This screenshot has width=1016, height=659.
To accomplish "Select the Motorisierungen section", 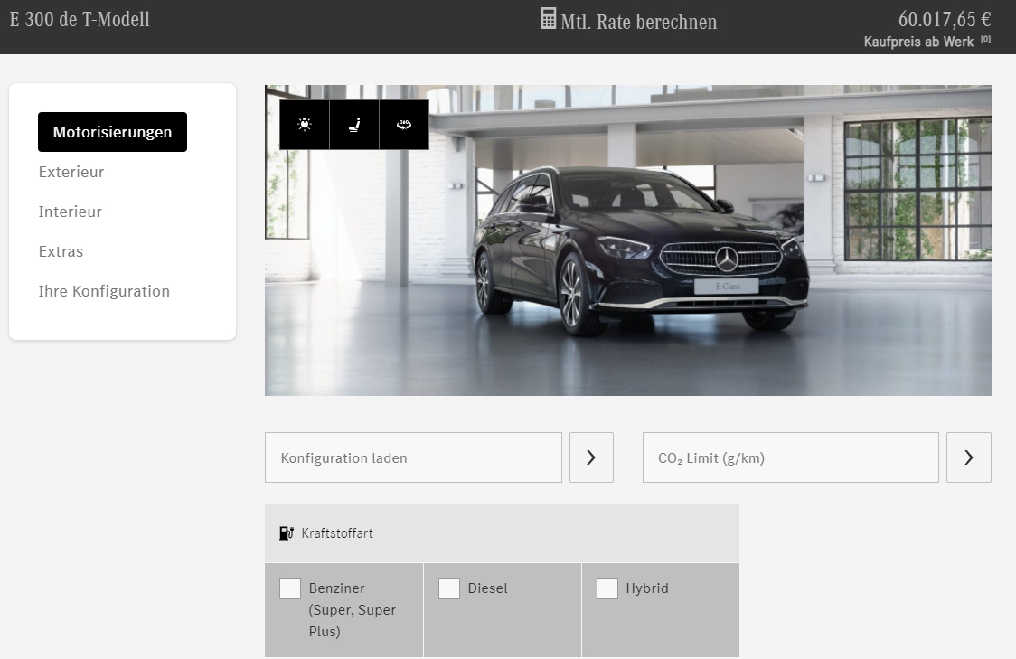I will pos(112,132).
